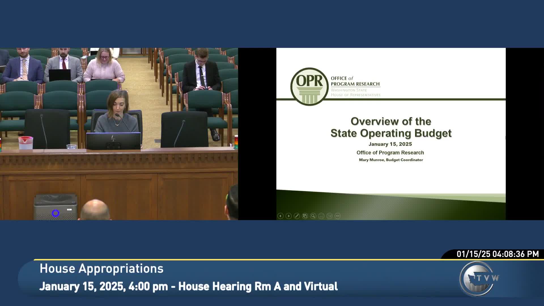Open the See All Slides grid view

tap(305, 216)
